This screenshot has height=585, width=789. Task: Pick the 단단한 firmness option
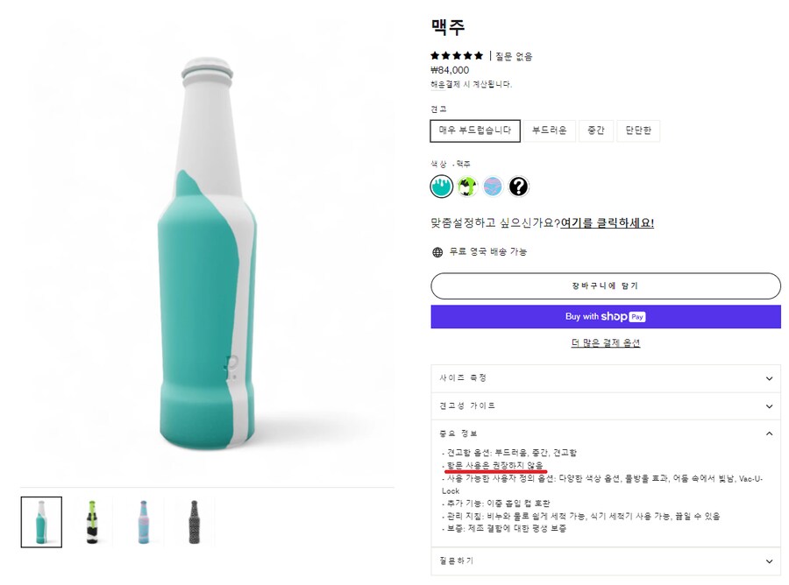[x=638, y=131]
